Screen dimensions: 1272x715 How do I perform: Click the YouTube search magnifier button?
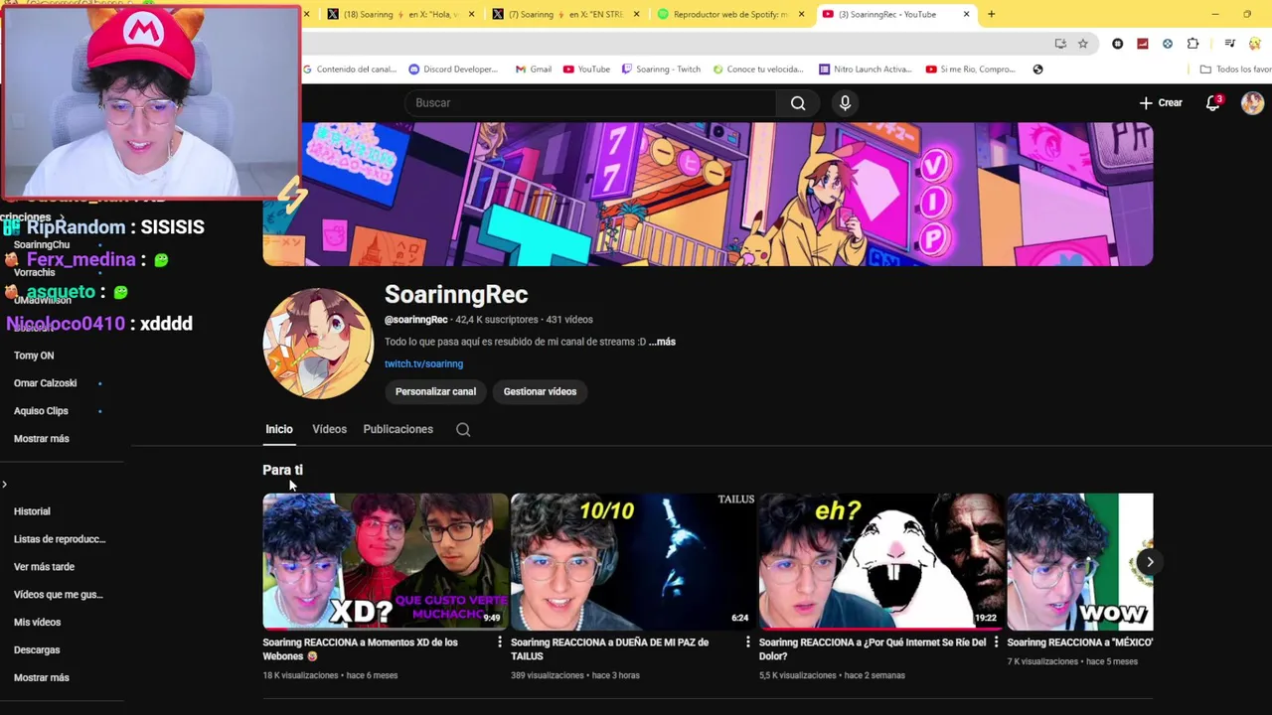coord(798,102)
